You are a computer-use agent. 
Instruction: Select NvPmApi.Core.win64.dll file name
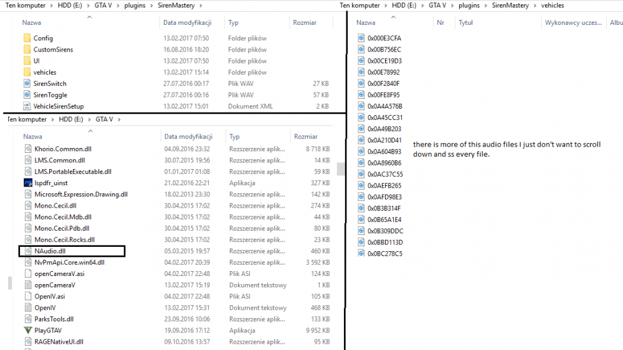pyautogui.click(x=70, y=262)
